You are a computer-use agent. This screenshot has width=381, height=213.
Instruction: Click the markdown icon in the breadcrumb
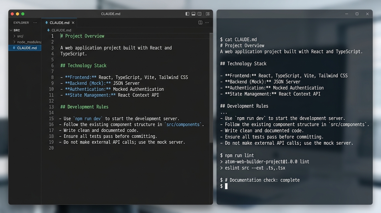48,30
